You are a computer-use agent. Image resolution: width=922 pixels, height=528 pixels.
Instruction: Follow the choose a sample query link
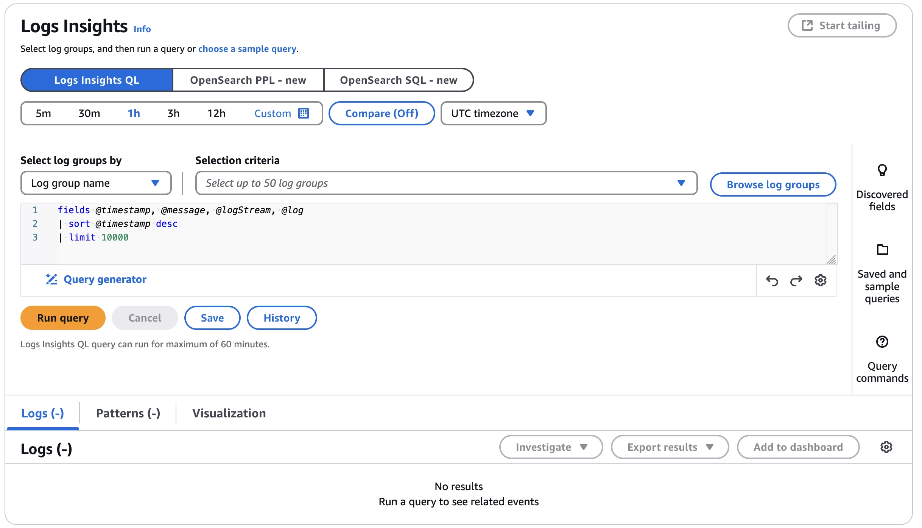[x=247, y=49]
